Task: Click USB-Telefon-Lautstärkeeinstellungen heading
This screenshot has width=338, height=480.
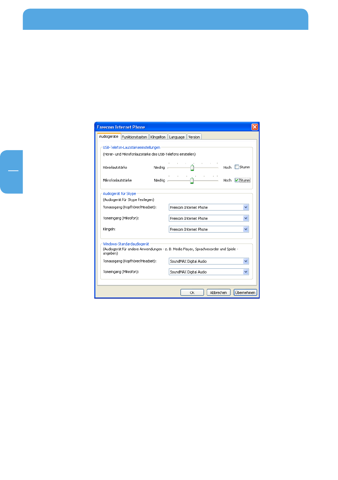Action: pyautogui.click(x=132, y=147)
